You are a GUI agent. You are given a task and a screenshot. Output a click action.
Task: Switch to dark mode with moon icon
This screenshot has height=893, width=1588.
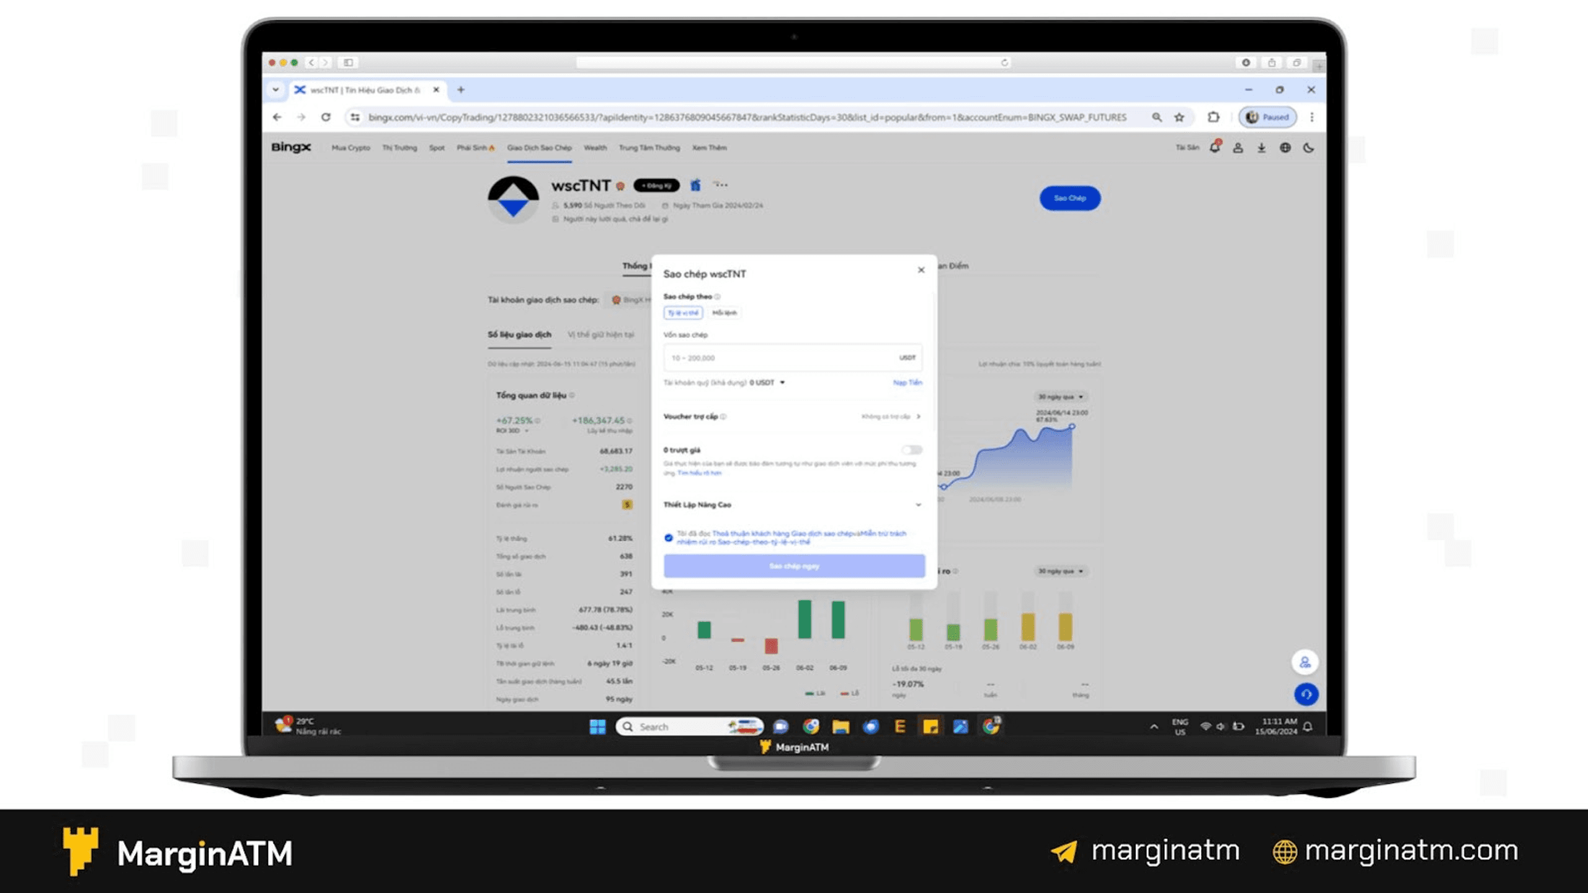1309,148
